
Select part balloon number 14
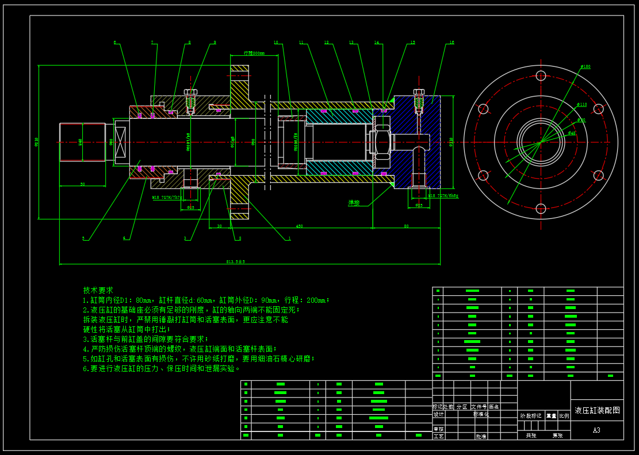pyautogui.click(x=377, y=43)
